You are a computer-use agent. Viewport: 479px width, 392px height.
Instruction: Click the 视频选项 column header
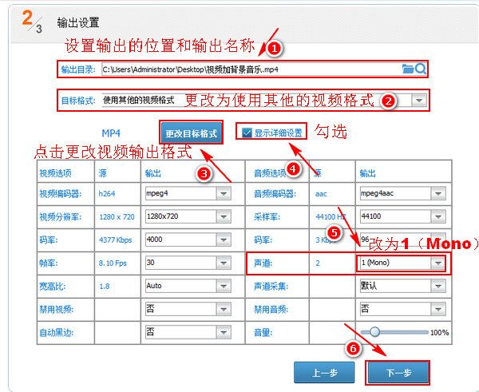click(x=55, y=173)
